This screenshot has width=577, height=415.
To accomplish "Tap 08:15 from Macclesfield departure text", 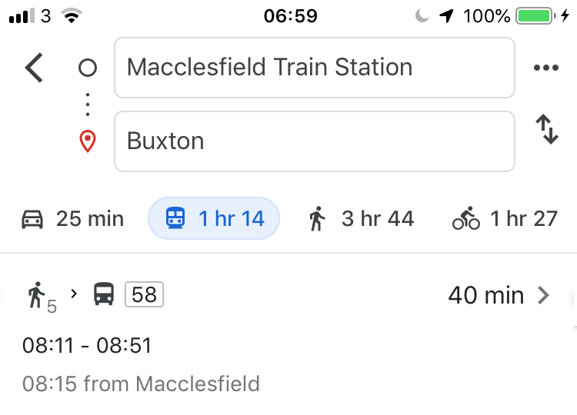I will pyautogui.click(x=141, y=383).
